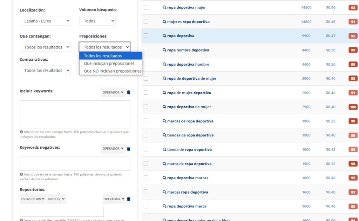This screenshot has height=221, width=359.
Task: Select checkbox for 'ropa deportiva marcas' row
Action: point(146,178)
